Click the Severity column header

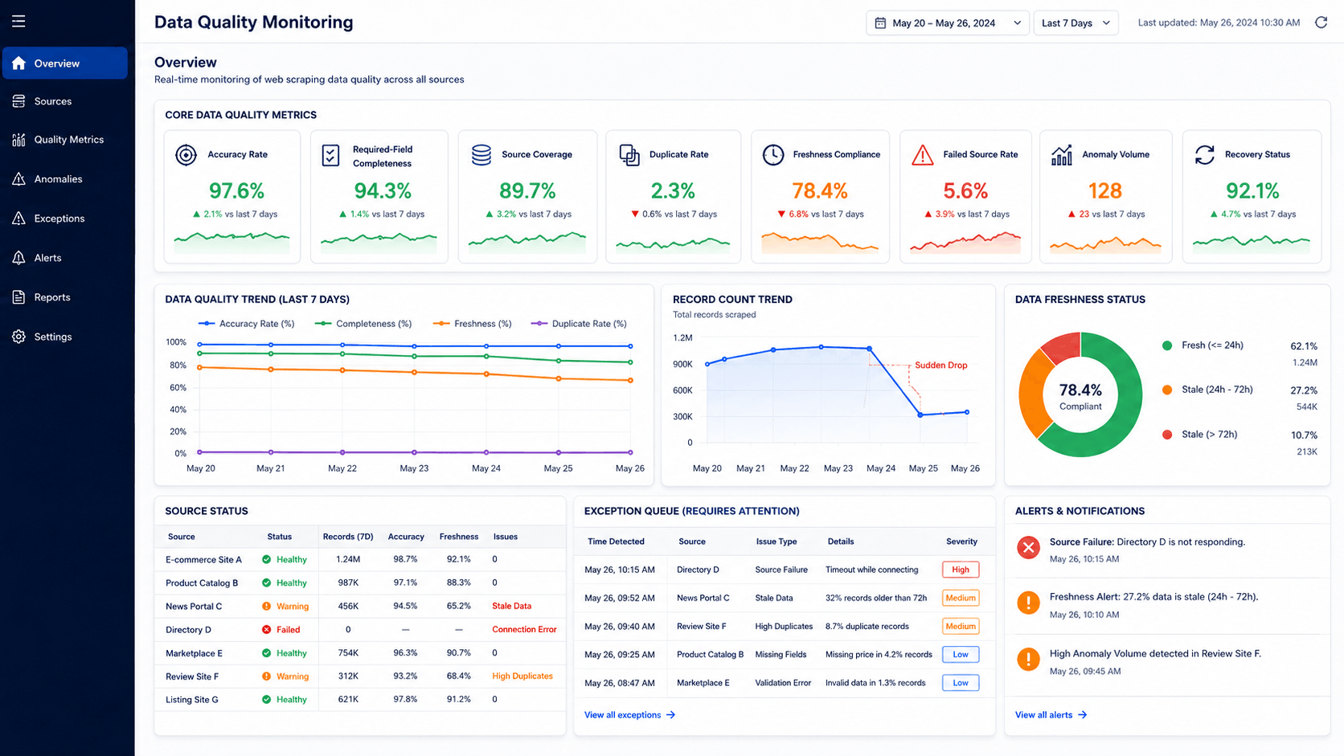(961, 541)
